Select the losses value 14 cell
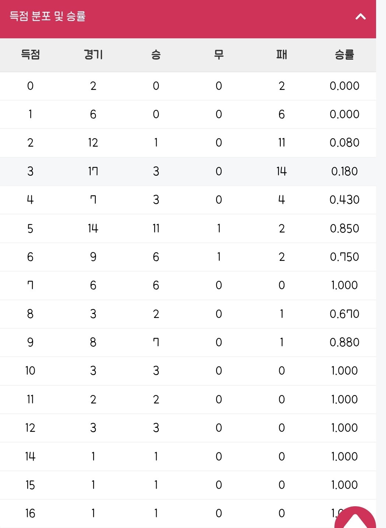 pos(282,171)
